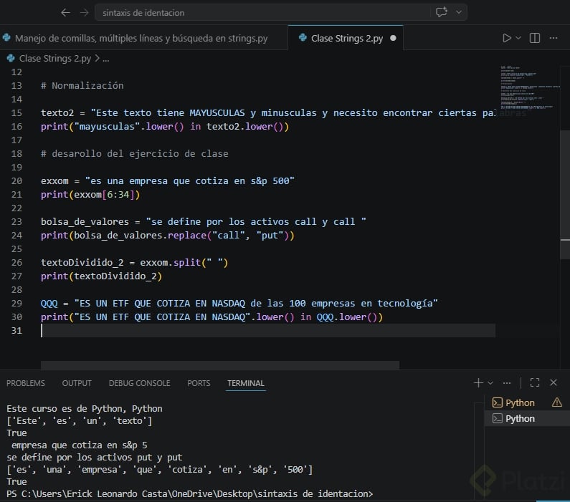Click the split editor right icon

tap(535, 38)
